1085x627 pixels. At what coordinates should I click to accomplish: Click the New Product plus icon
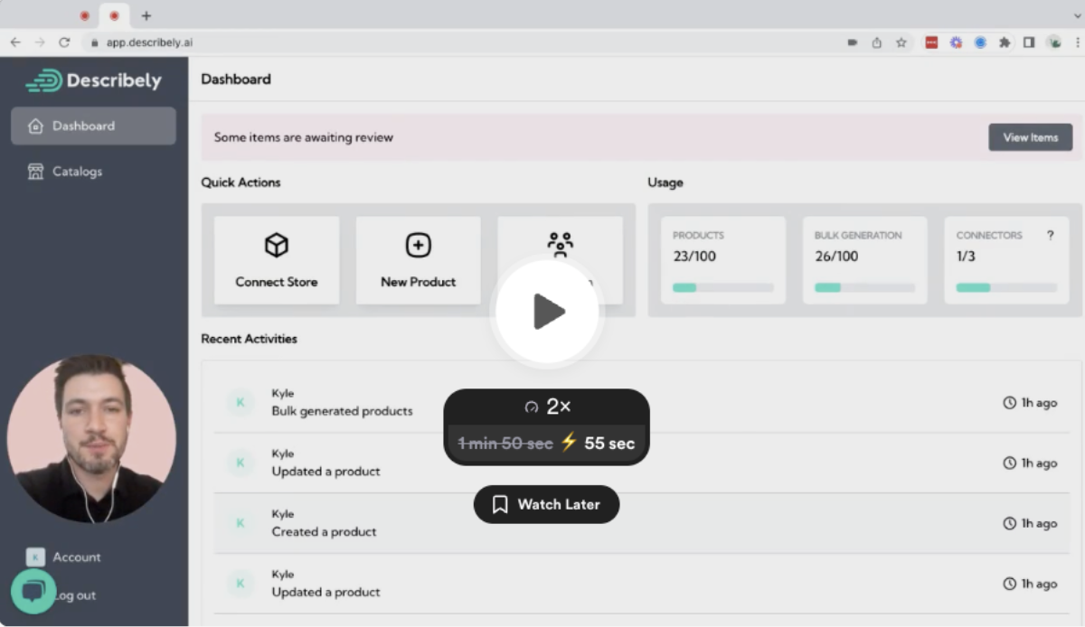coord(418,245)
